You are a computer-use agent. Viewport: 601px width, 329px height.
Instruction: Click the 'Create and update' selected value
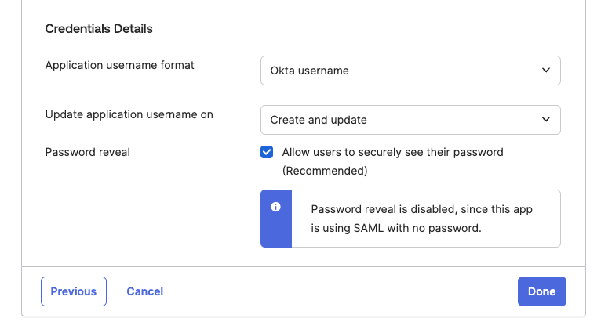(x=319, y=120)
